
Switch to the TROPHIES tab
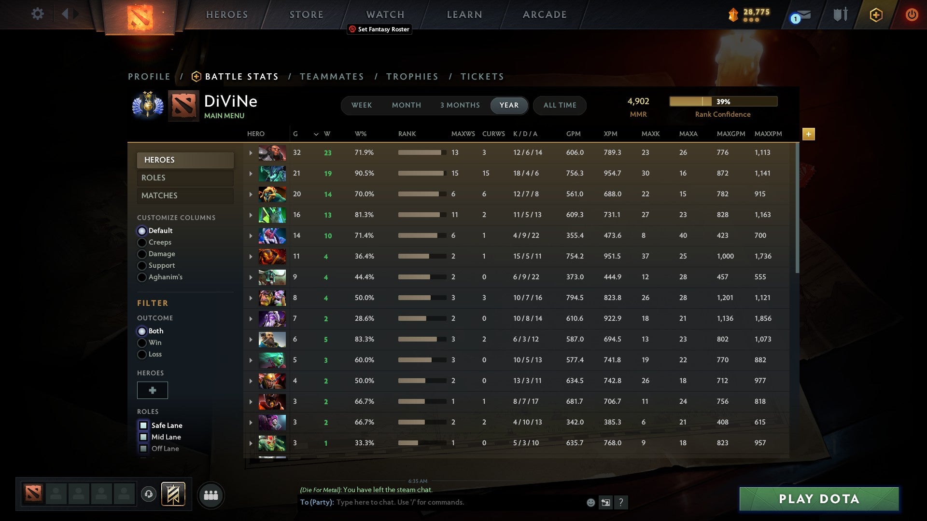click(412, 76)
